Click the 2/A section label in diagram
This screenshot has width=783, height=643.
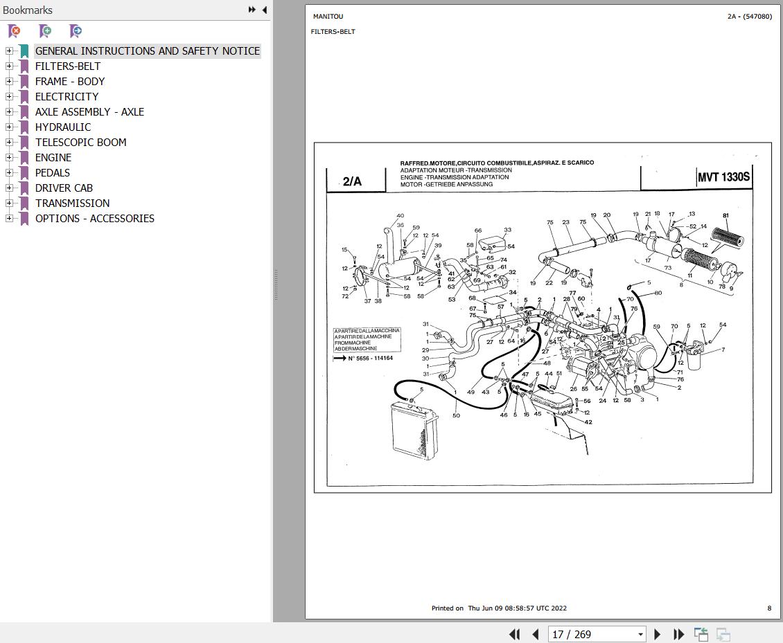[x=352, y=181]
